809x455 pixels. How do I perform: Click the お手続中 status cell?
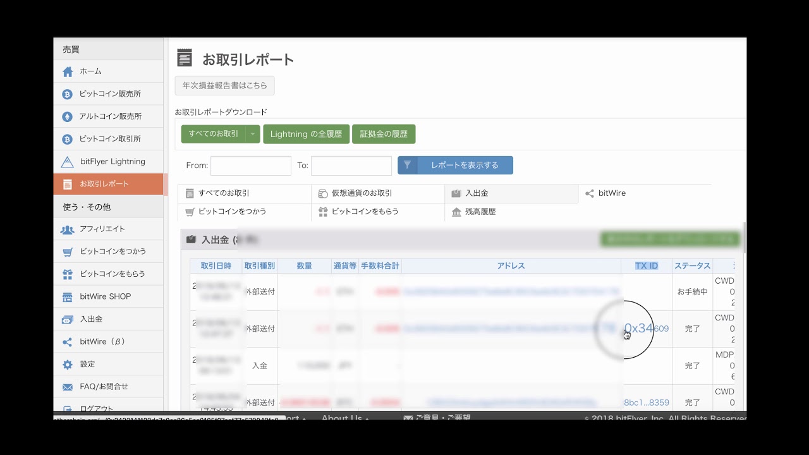click(x=692, y=292)
